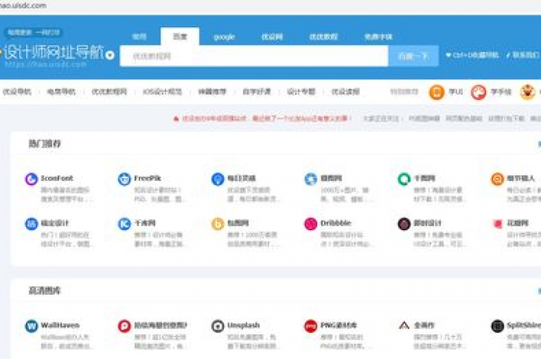Open 自学好课 in the navigation bar

point(256,92)
